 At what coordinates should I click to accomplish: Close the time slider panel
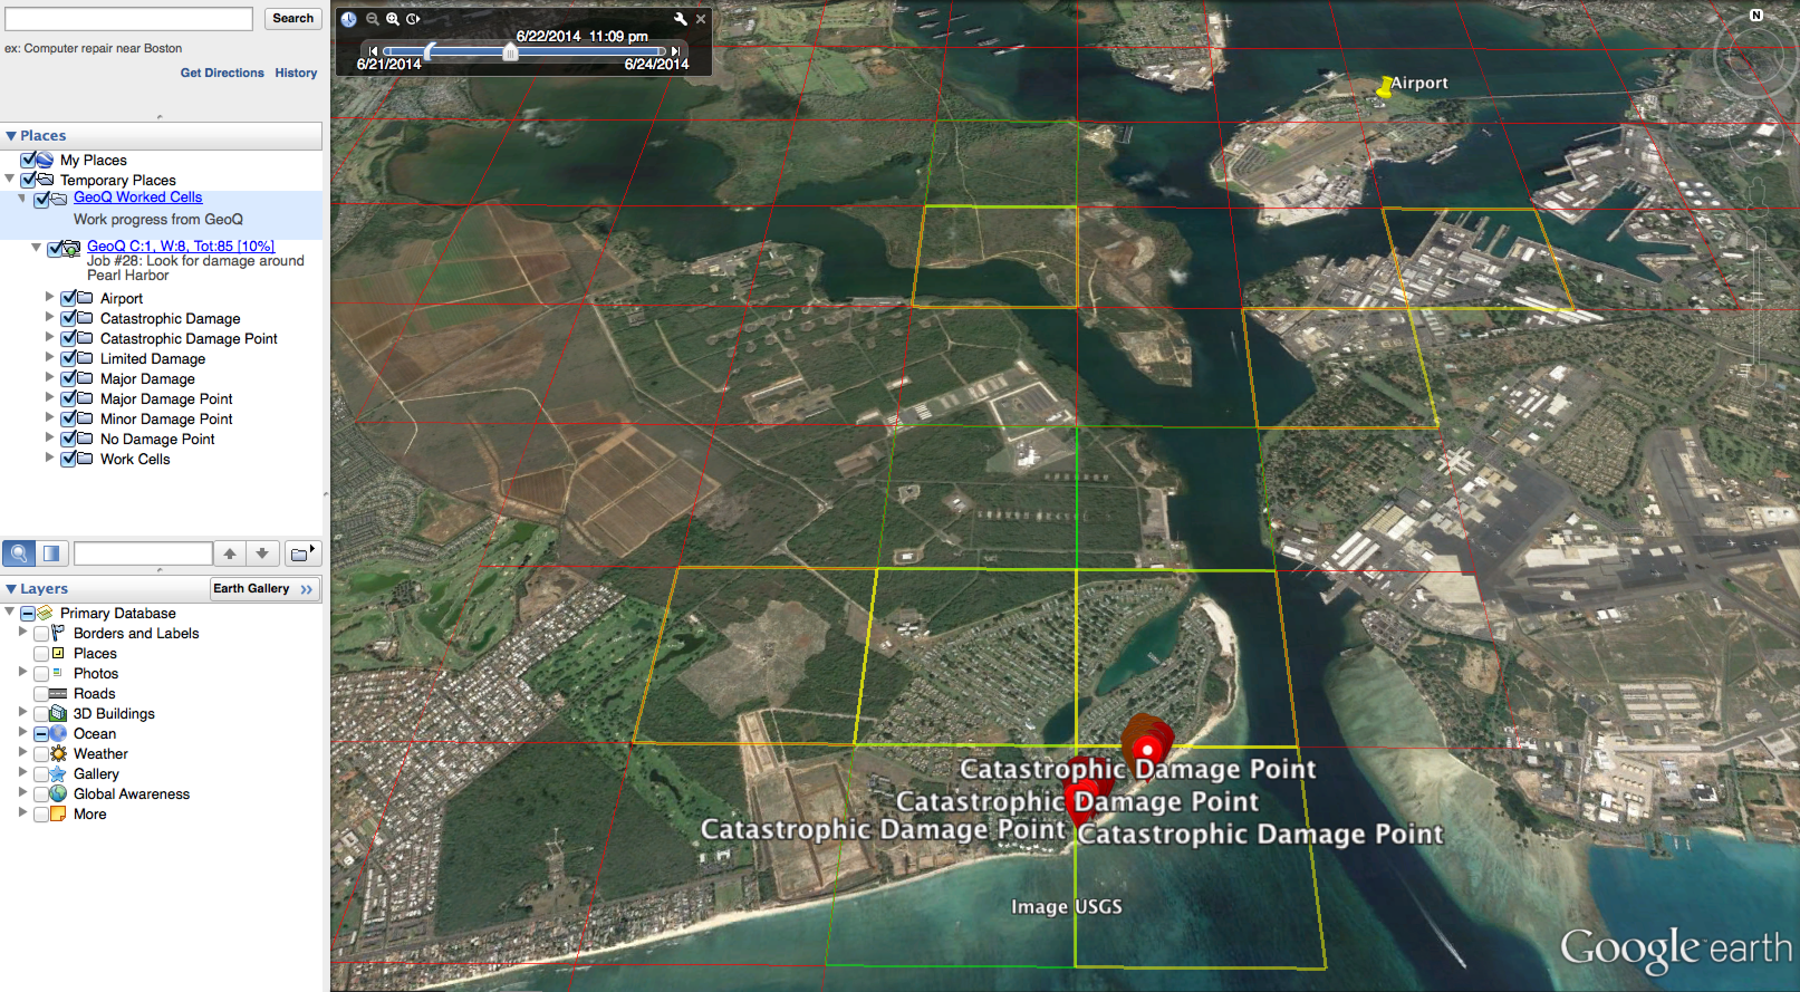[701, 19]
